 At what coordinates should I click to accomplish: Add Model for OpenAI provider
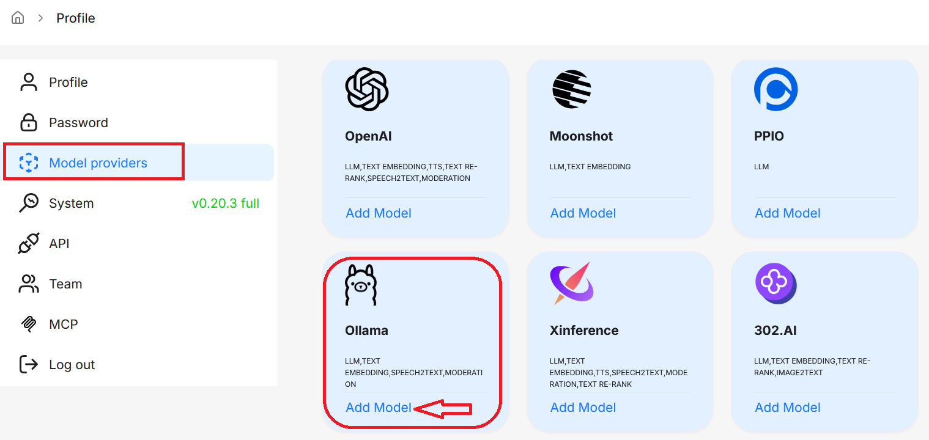tap(379, 213)
